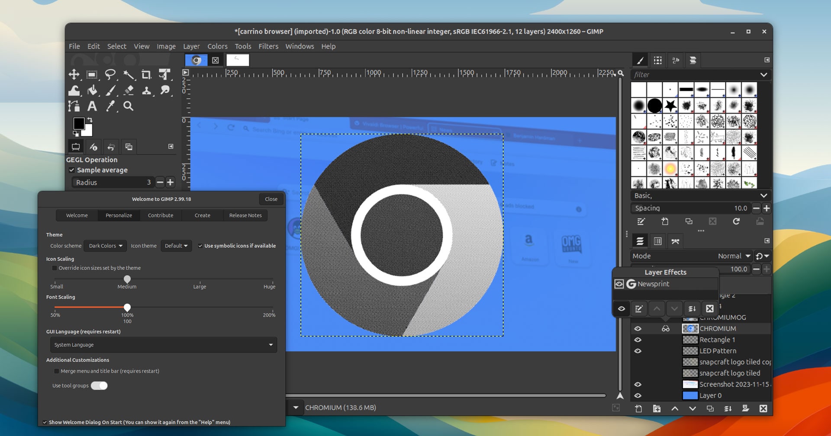Remove the effect in Layer Effects popup

tap(710, 308)
